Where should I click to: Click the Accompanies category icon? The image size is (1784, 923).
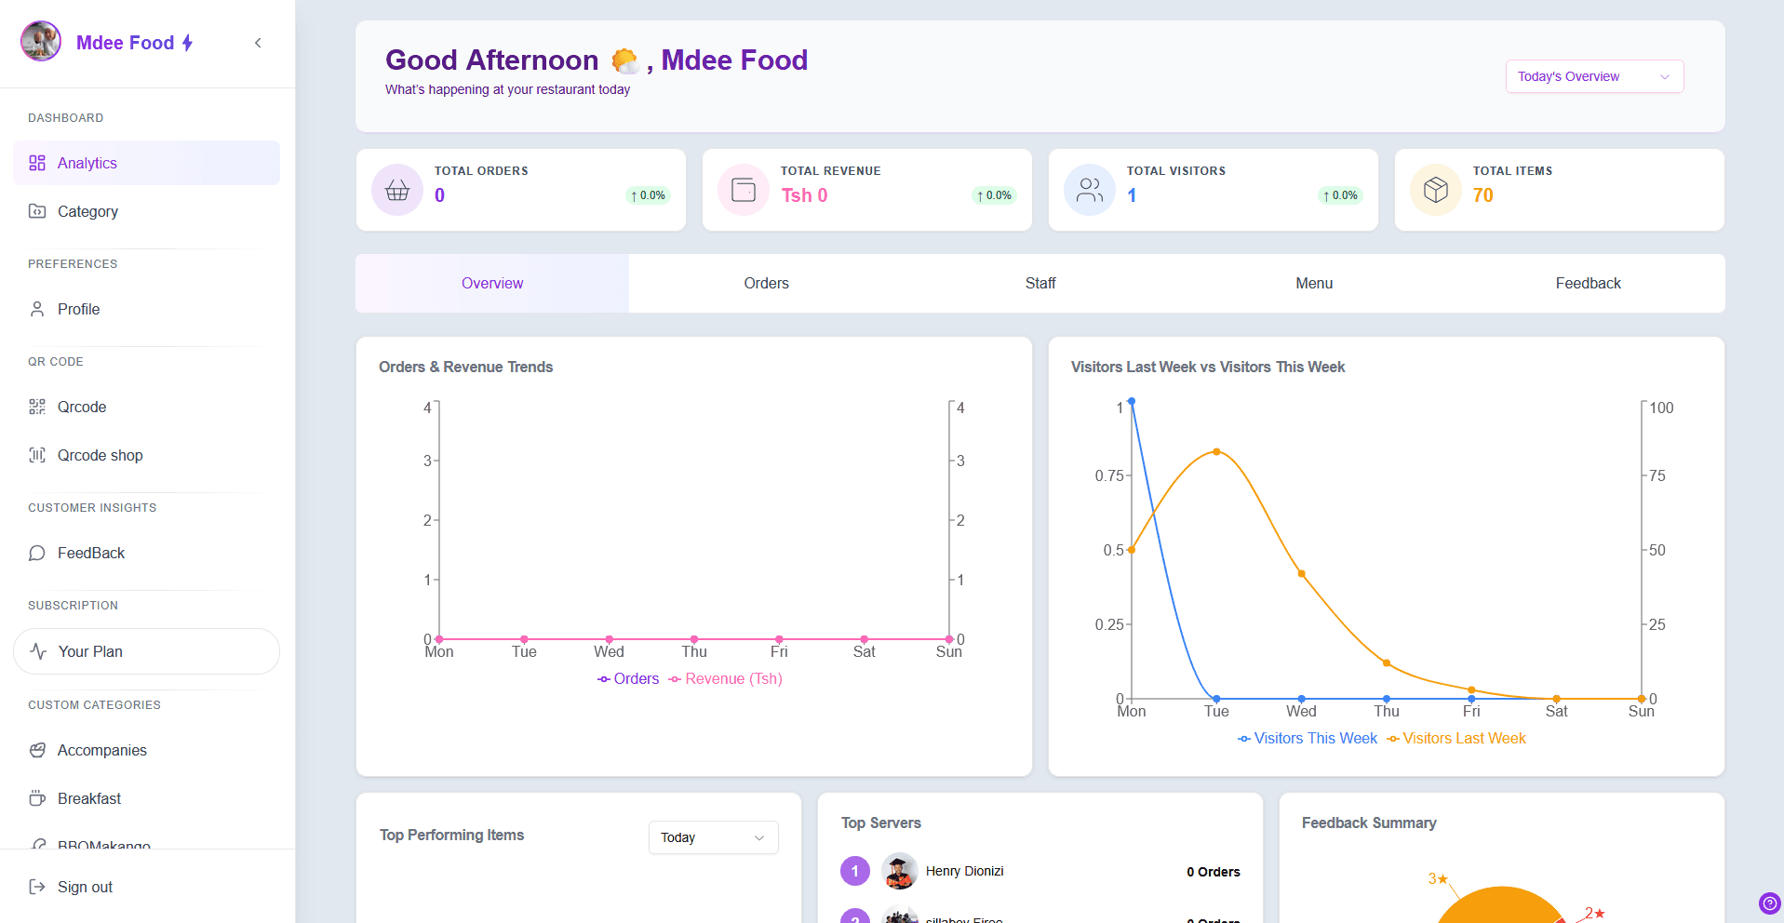pyautogui.click(x=37, y=750)
